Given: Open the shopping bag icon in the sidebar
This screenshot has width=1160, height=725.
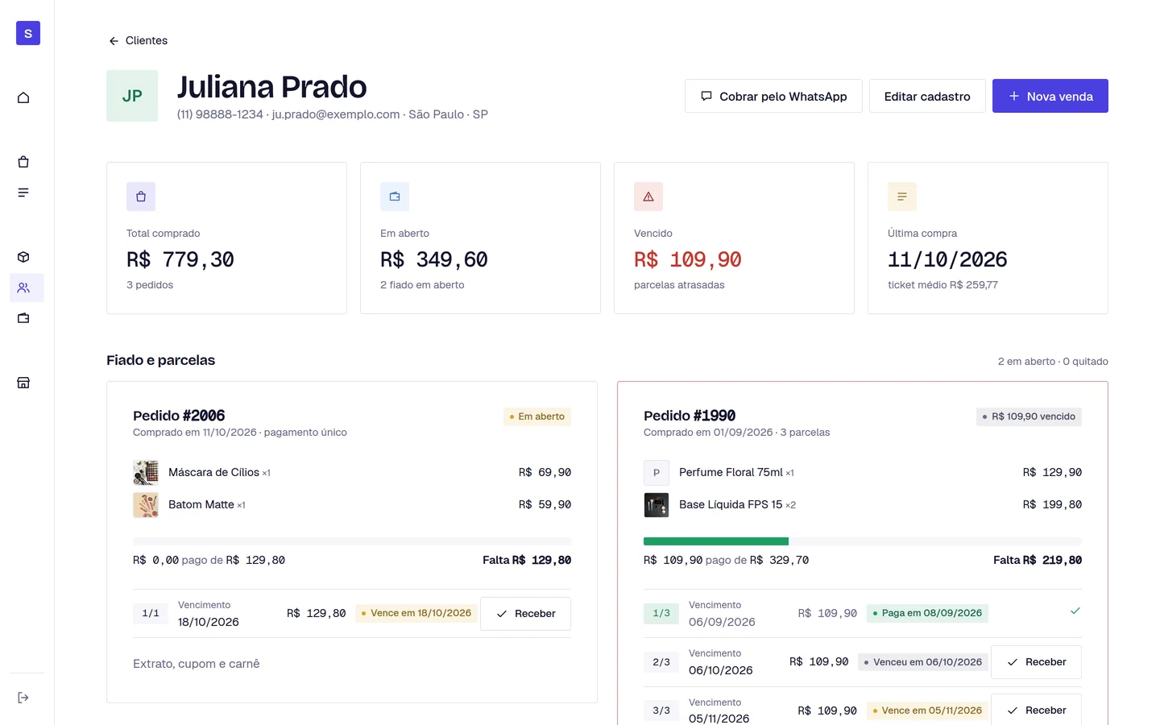Looking at the screenshot, I should point(23,162).
